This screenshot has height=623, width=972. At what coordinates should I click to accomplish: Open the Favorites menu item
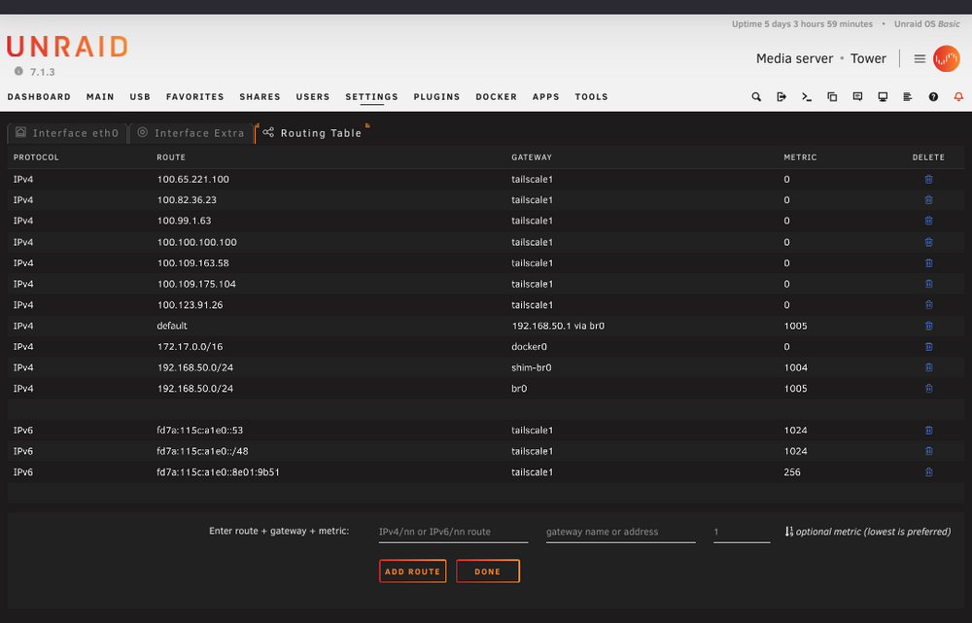click(x=194, y=96)
